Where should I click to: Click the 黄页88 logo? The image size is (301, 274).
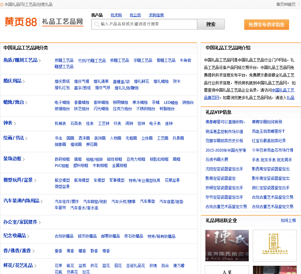tap(21, 22)
